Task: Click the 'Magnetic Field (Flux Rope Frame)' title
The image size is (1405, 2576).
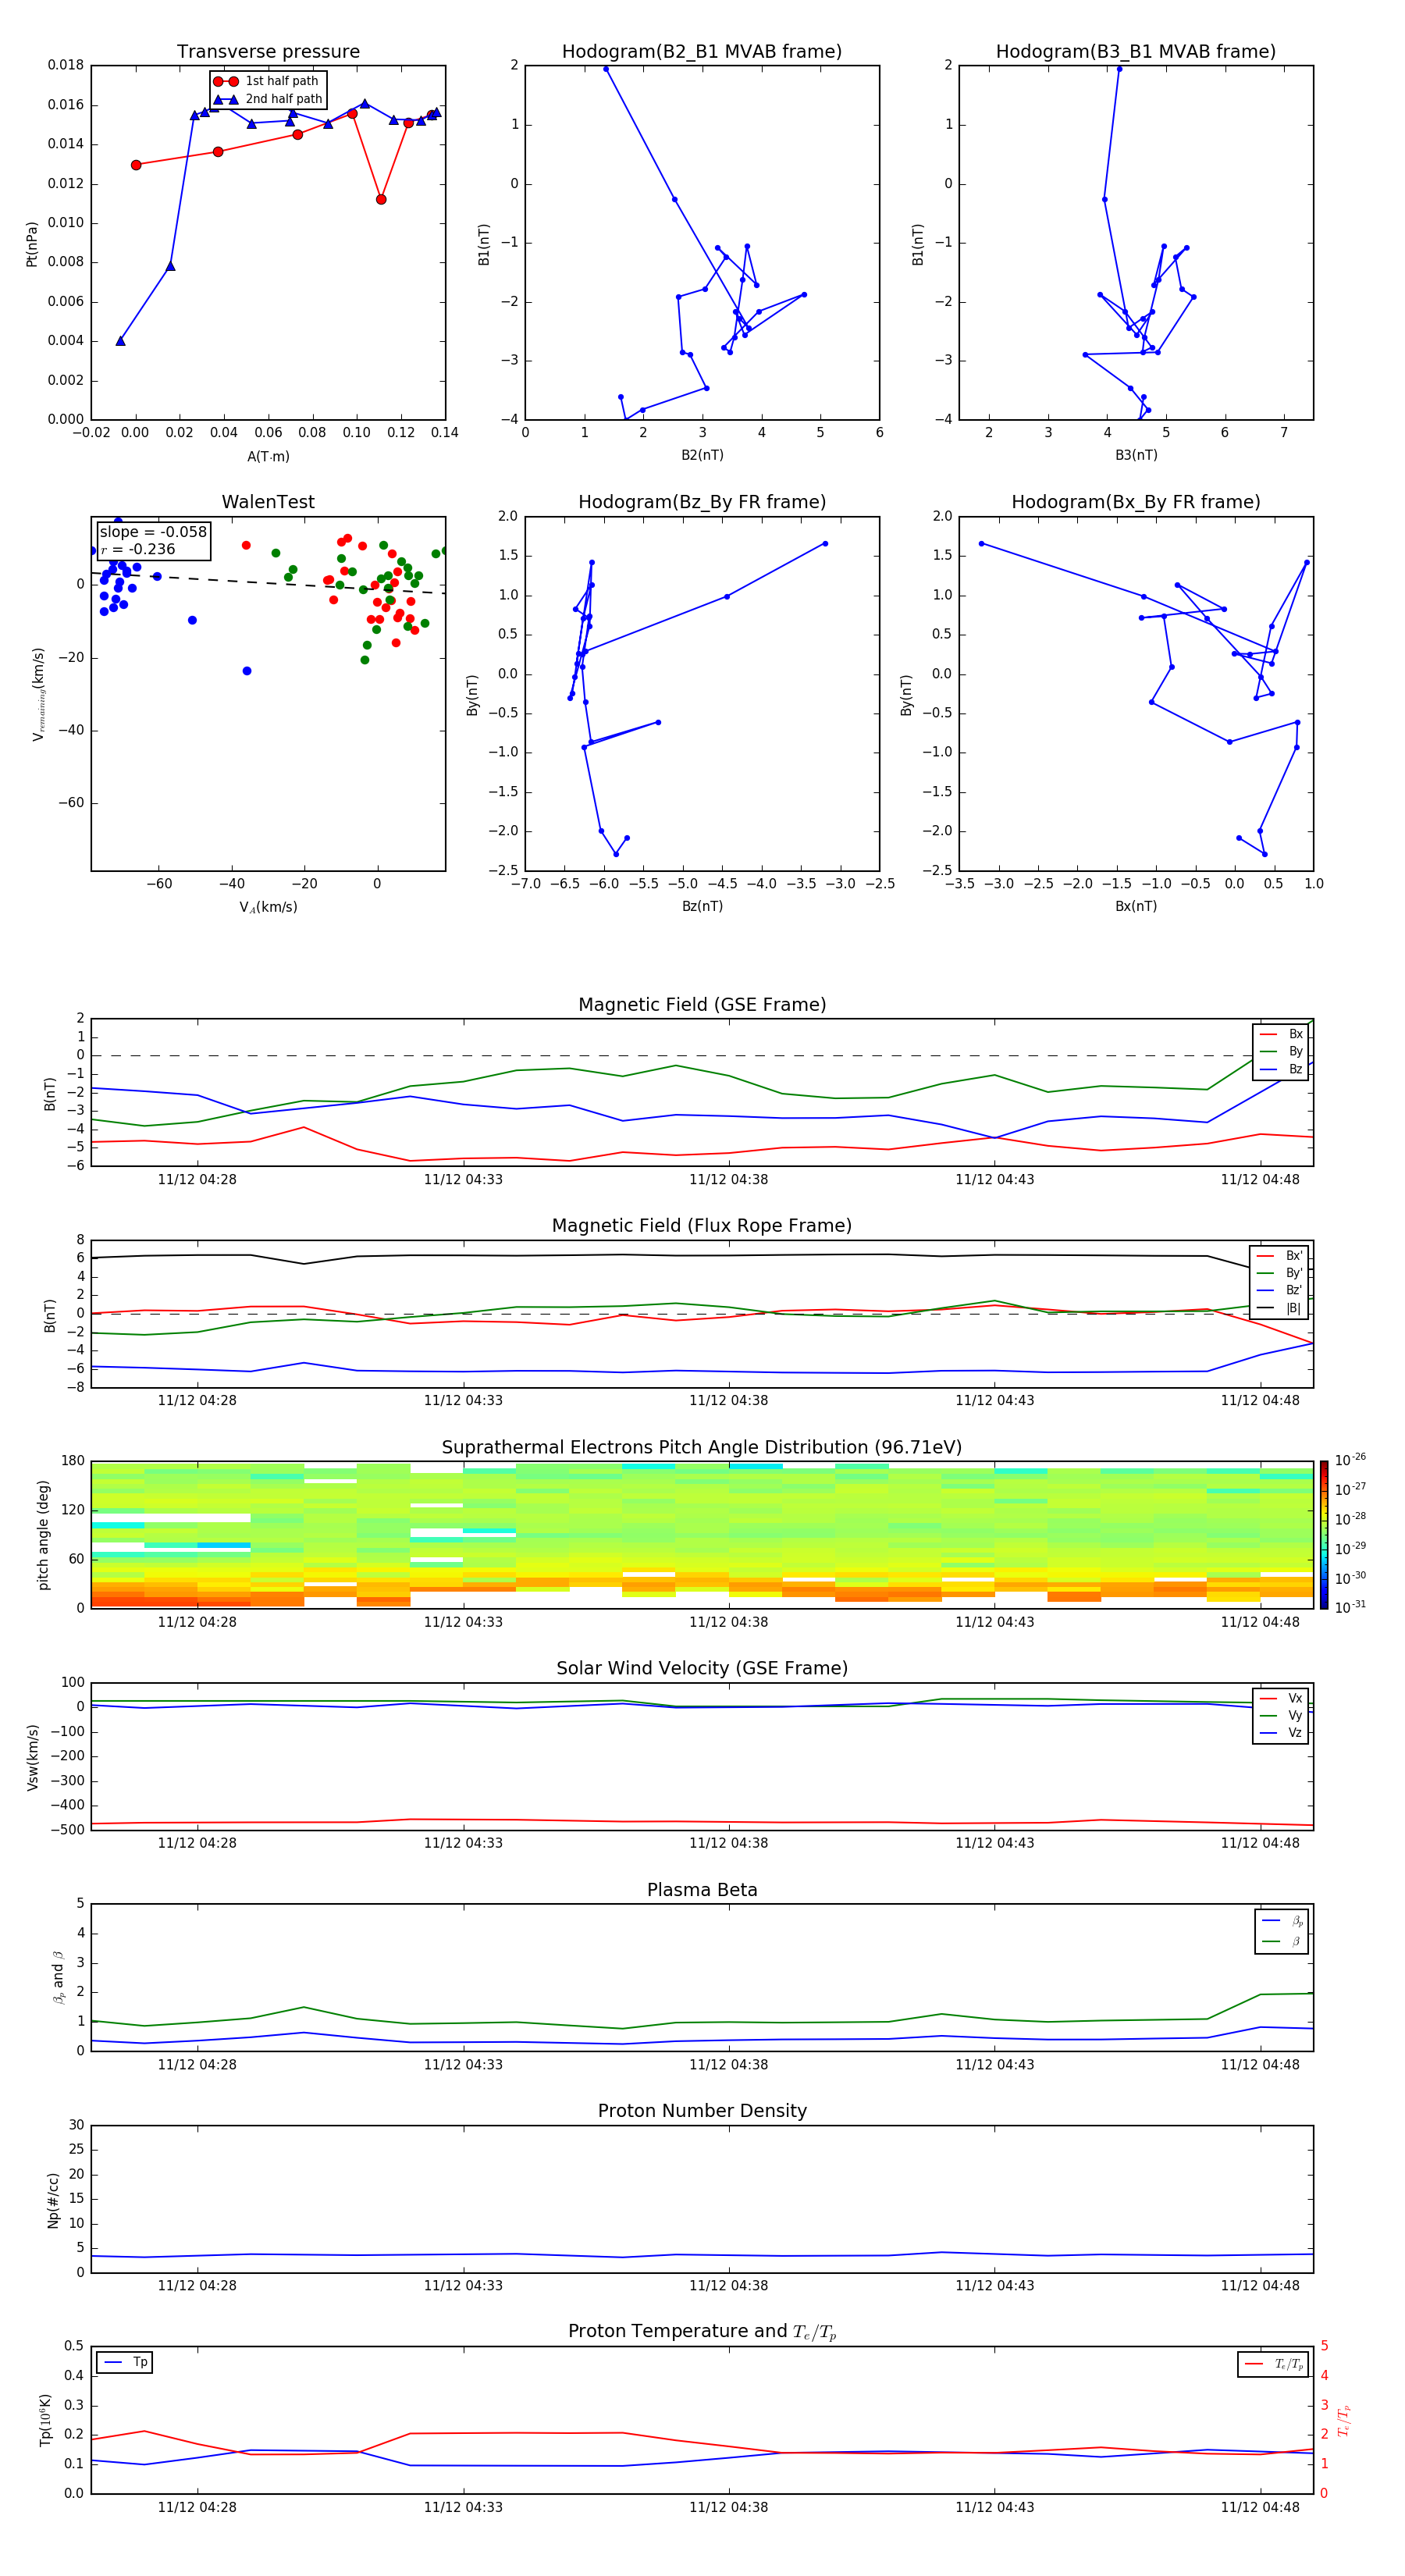Action: (x=702, y=1226)
